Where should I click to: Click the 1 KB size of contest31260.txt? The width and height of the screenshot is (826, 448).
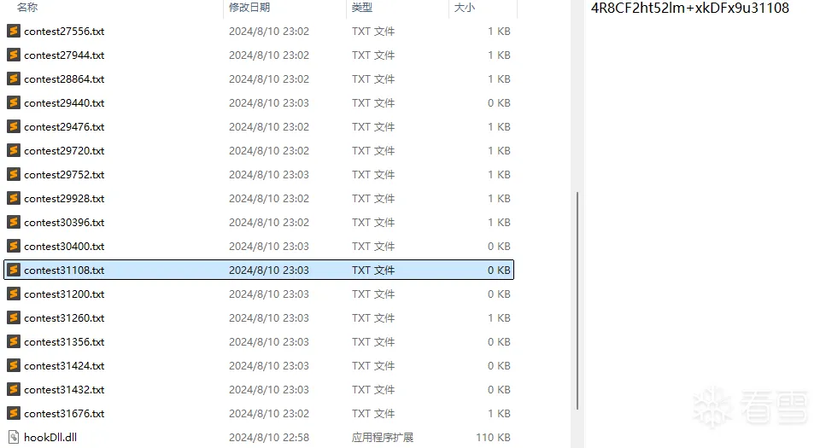coord(499,318)
